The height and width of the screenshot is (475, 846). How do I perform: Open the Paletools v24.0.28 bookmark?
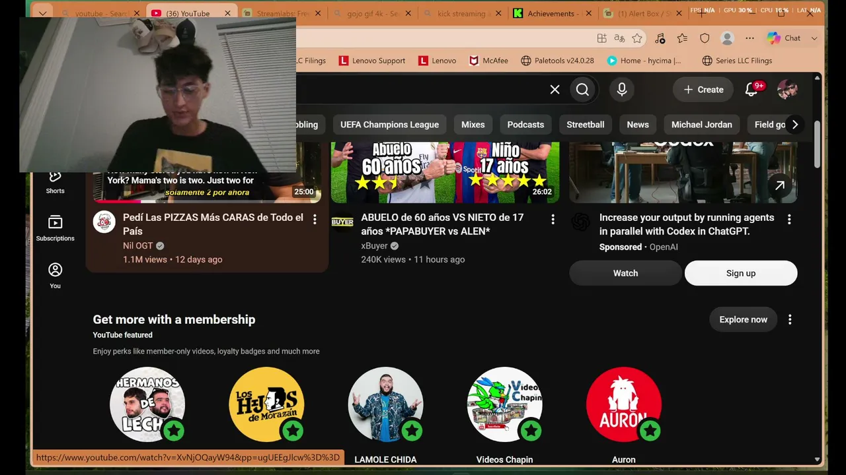click(x=557, y=61)
